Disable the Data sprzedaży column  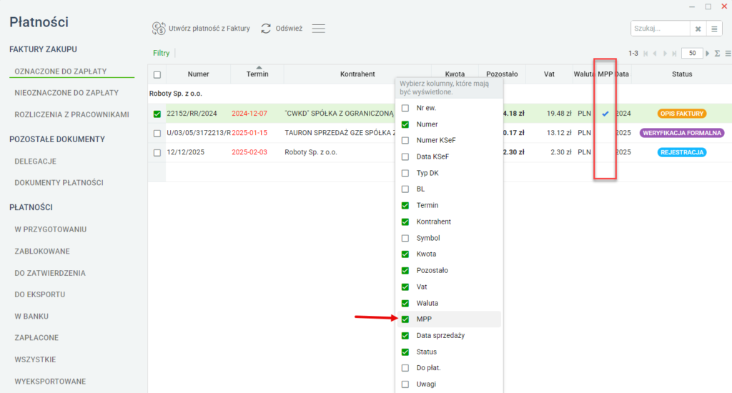coord(405,336)
